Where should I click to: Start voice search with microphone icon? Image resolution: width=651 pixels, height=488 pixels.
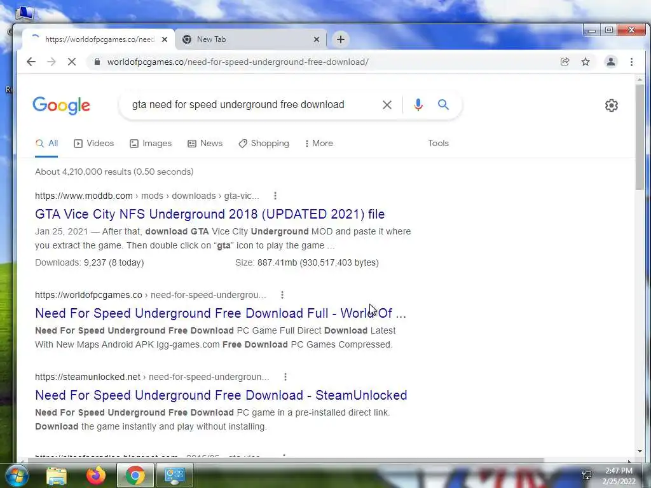[418, 105]
